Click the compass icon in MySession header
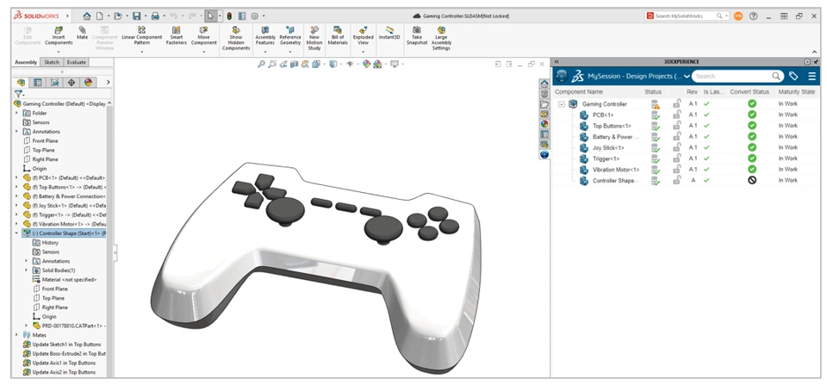Screen dimensions: 827x385 563,76
